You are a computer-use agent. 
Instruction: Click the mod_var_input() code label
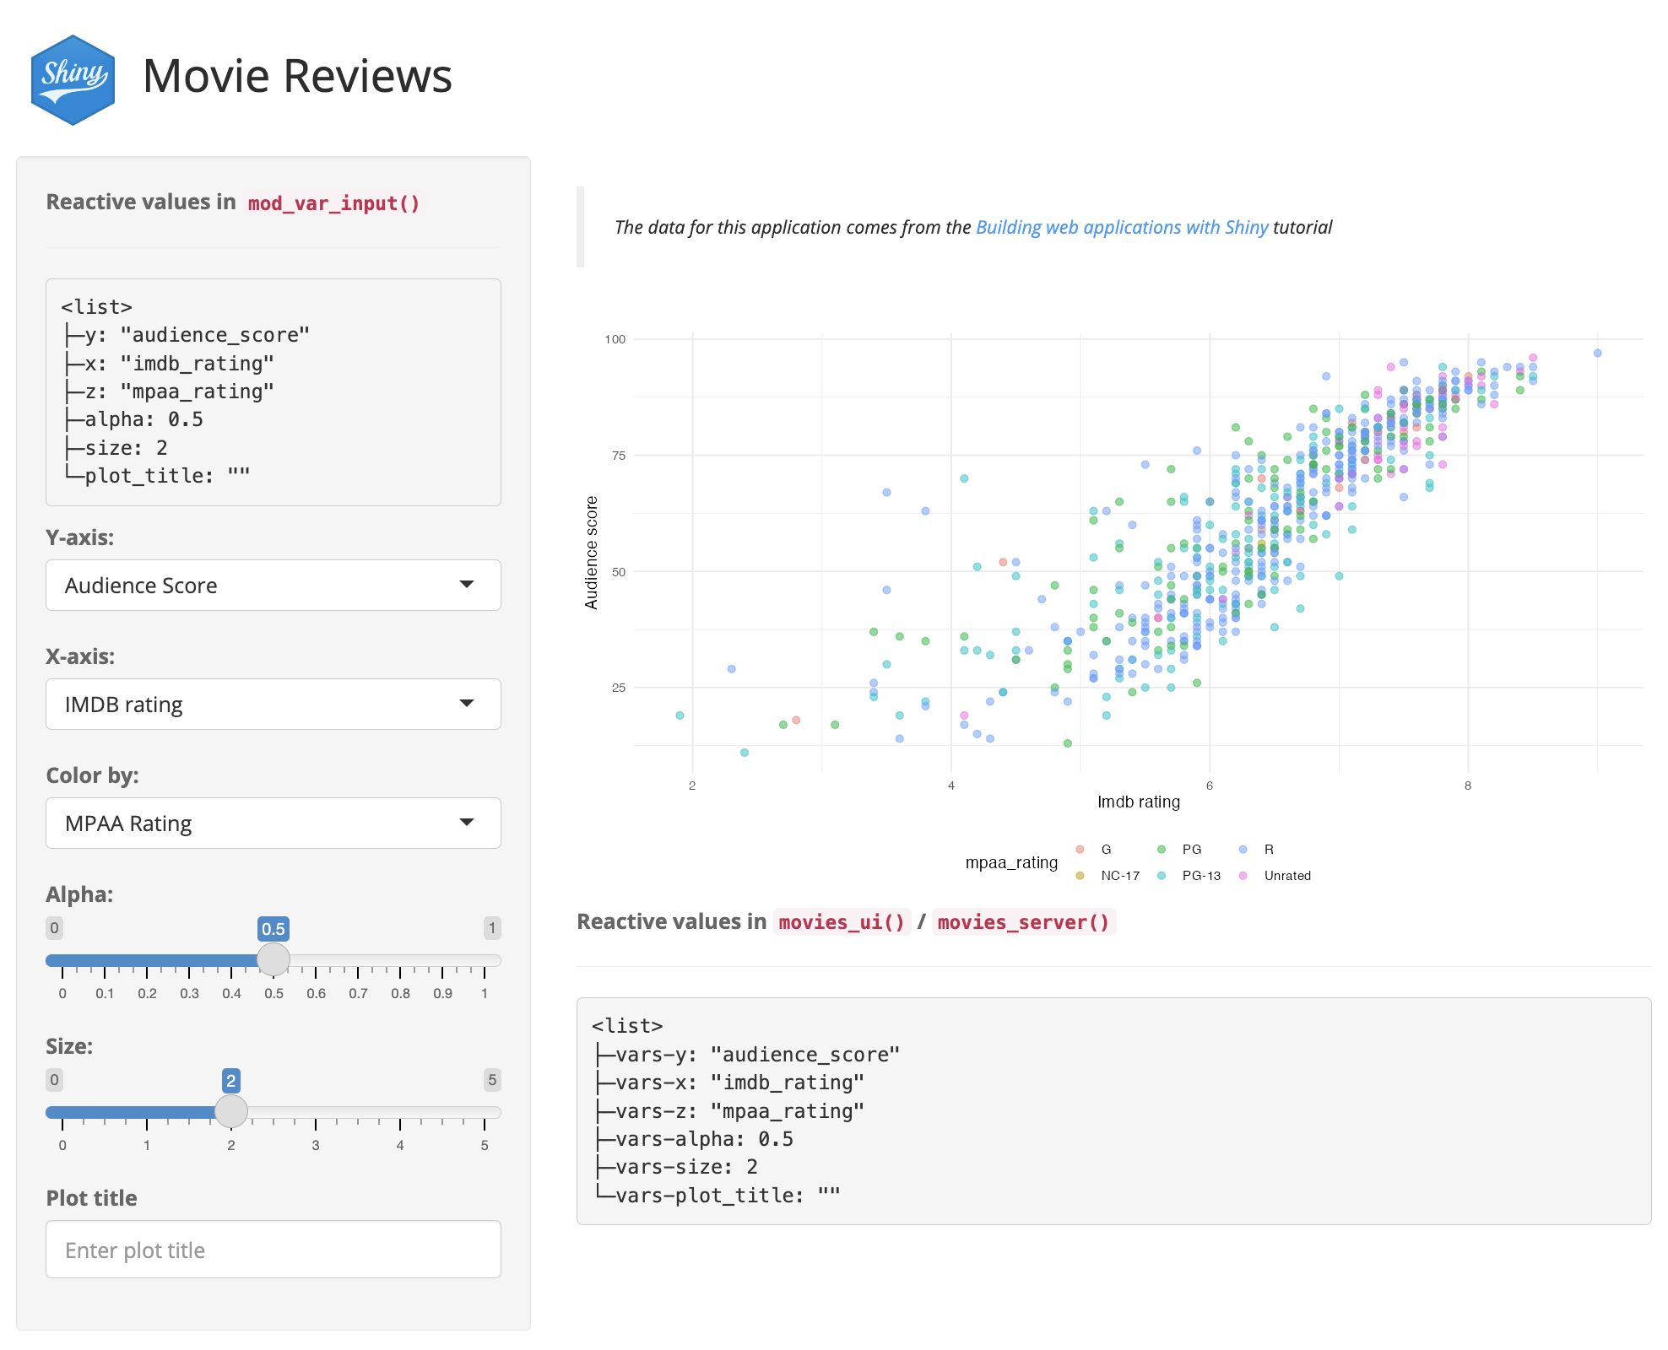coord(333,203)
